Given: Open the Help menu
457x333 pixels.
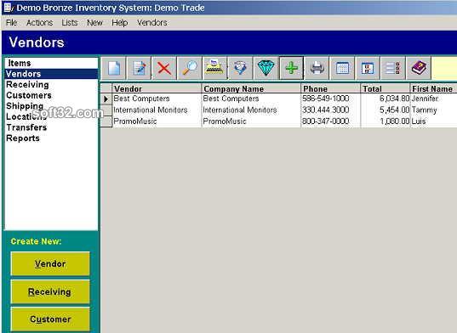Looking at the screenshot, I should 120,23.
